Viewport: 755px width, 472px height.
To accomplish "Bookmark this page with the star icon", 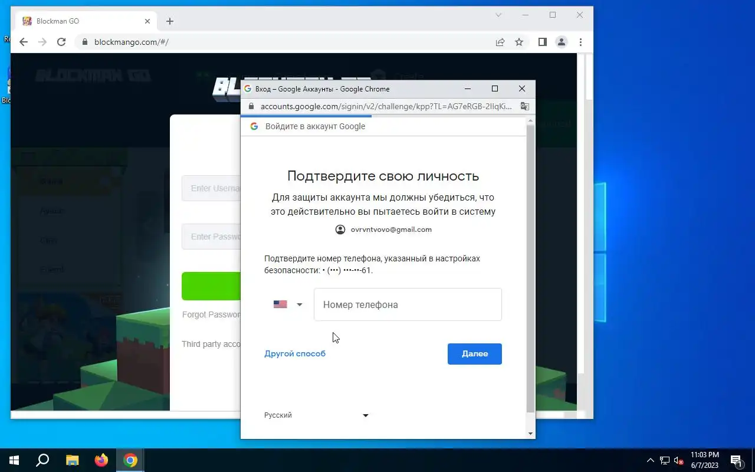I will click(519, 42).
